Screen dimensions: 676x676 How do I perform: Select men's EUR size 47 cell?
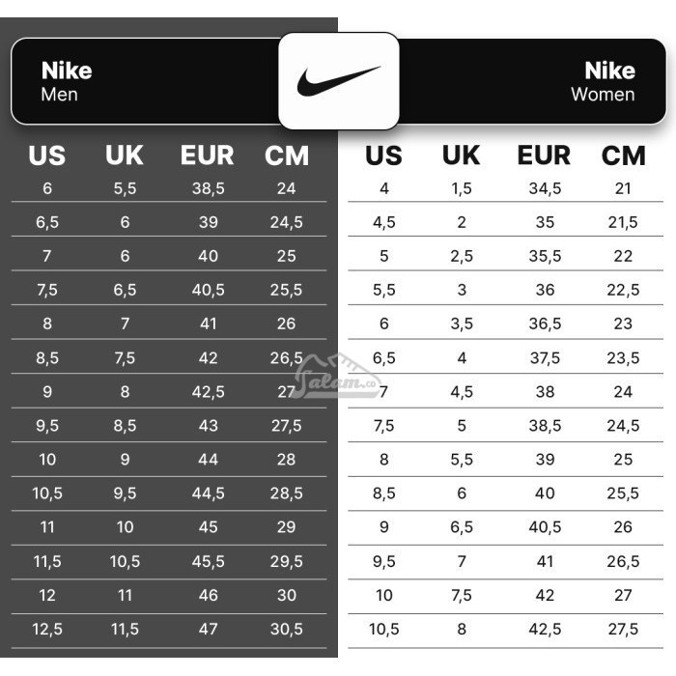click(x=209, y=629)
